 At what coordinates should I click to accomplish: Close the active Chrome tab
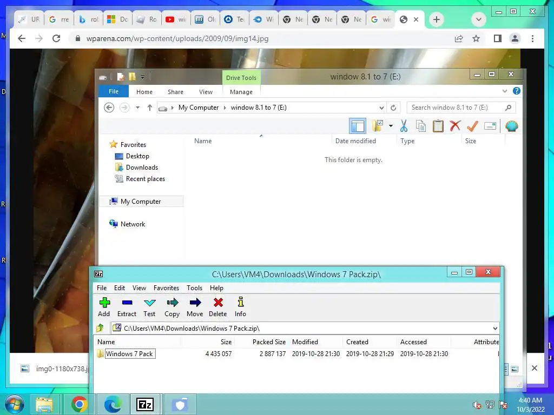pyautogui.click(x=416, y=19)
